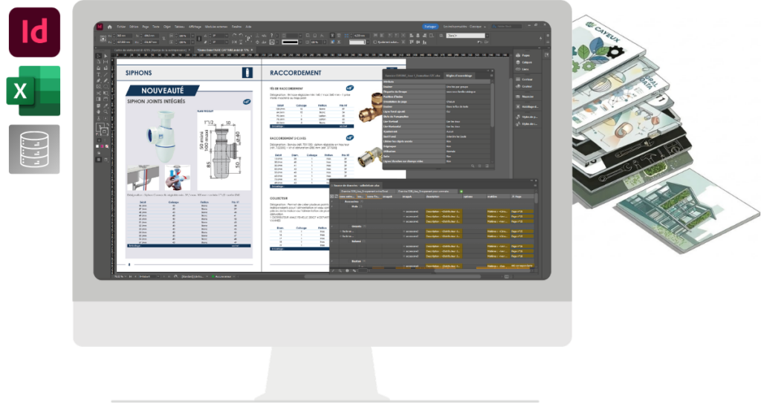Image resolution: width=761 pixels, height=407 pixels.
Task: Click the assembly rules panel scrollbar
Action: 492,104
